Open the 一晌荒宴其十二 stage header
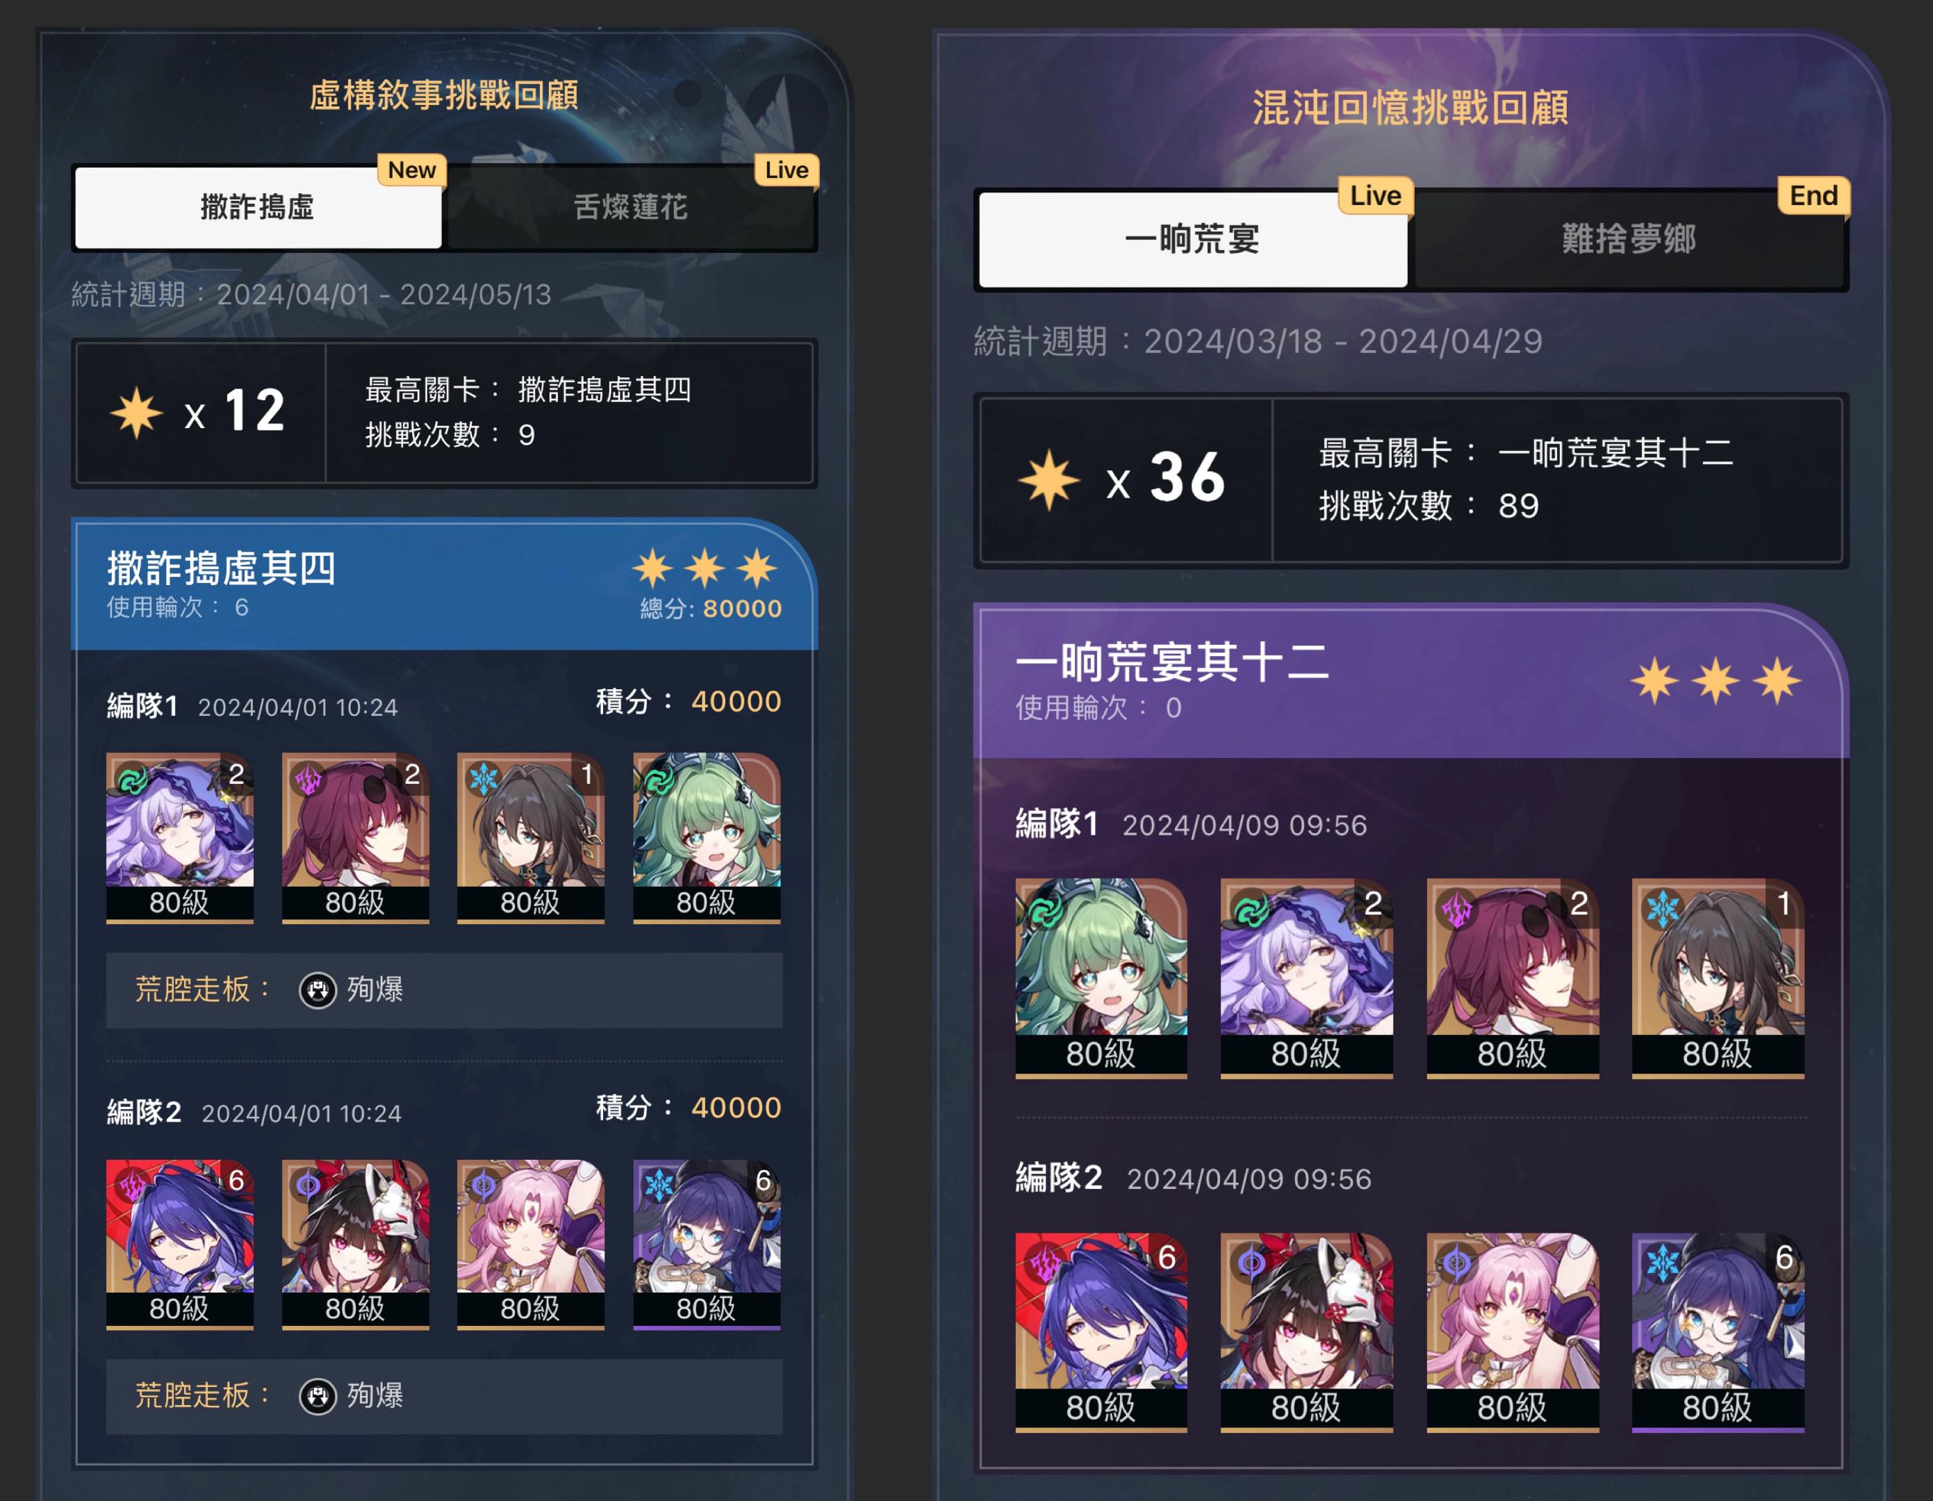Image resolution: width=1933 pixels, height=1501 pixels. pyautogui.click(x=1410, y=682)
